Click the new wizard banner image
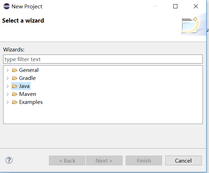The image size is (209, 173). (x=193, y=25)
